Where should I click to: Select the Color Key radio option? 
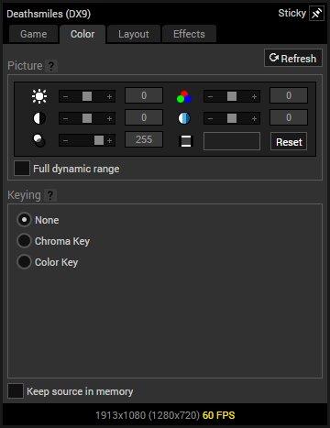point(24,262)
